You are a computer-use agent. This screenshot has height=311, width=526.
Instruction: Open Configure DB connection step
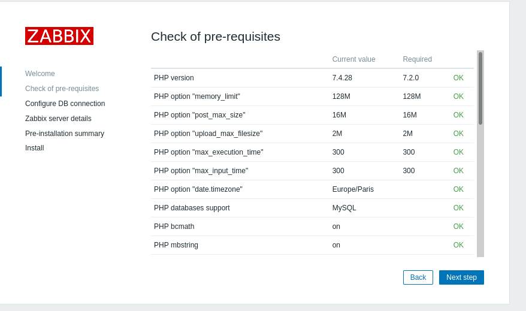[x=65, y=104]
